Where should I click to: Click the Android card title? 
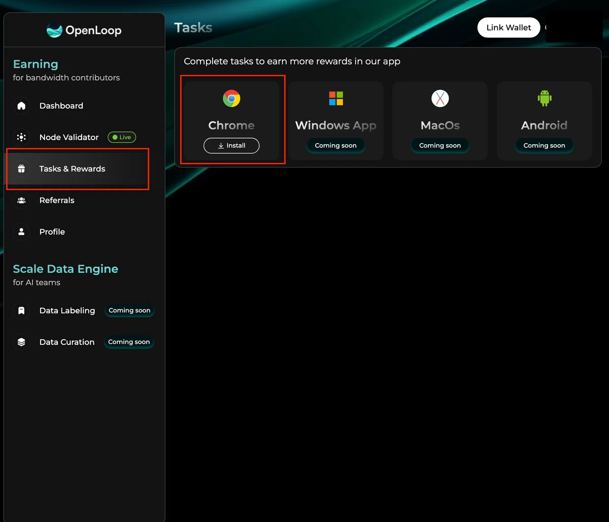point(544,125)
